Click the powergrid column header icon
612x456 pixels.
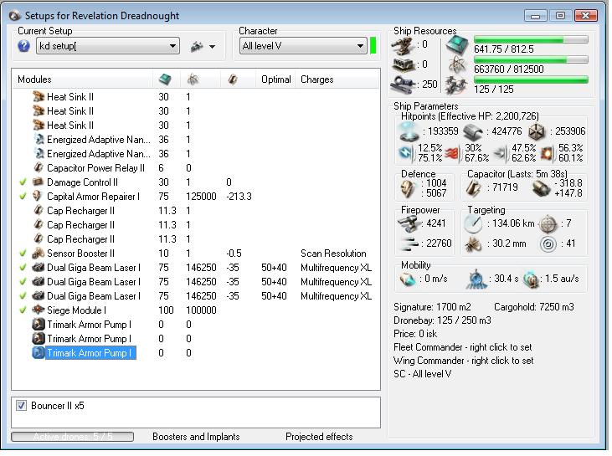point(193,79)
